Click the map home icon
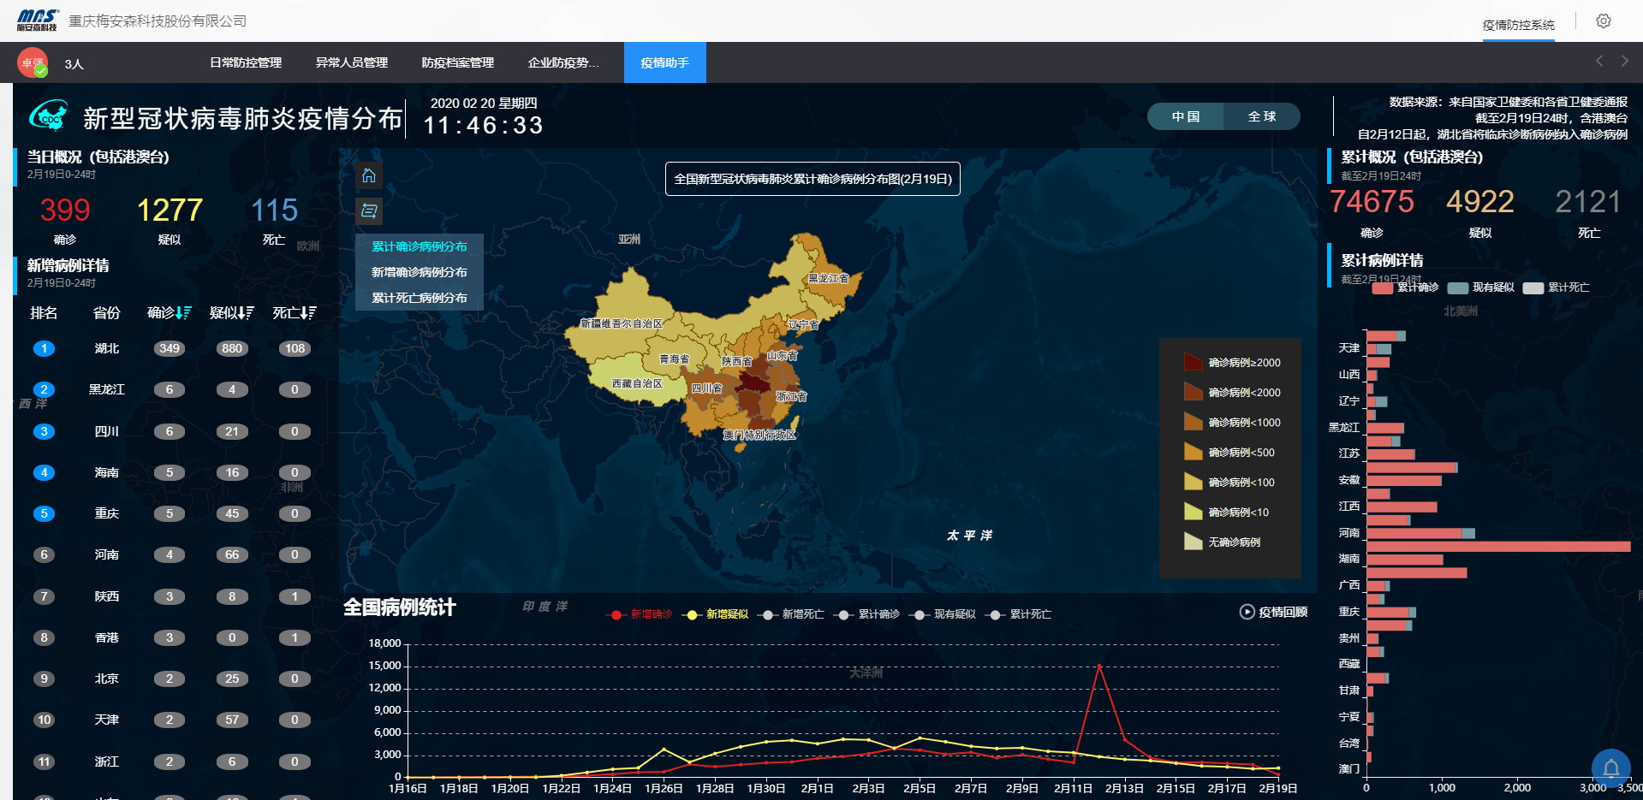The image size is (1643, 800). click(x=369, y=176)
